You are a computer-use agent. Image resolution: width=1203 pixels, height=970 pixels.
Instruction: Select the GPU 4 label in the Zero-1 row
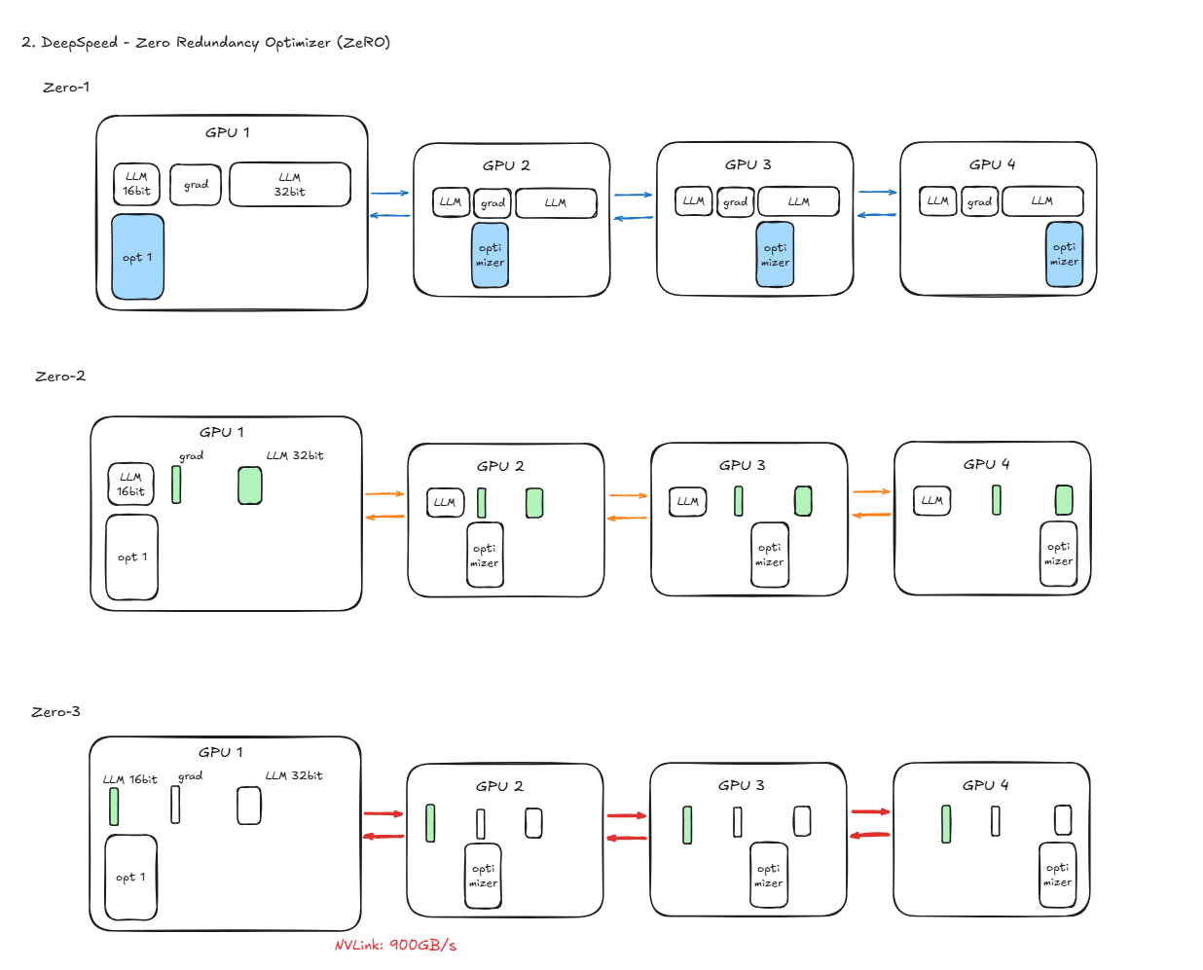[x=992, y=164]
